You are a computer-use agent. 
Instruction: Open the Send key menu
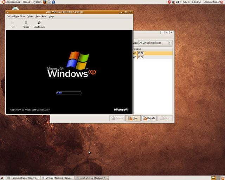tap(41, 16)
